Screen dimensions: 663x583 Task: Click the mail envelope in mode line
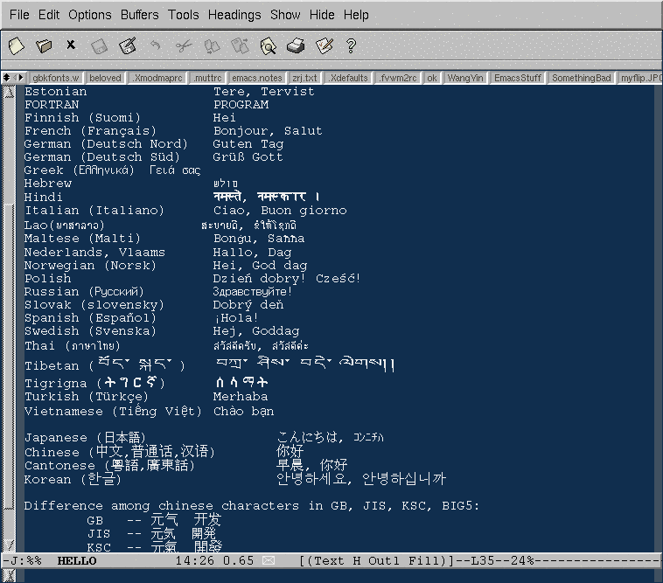tap(269, 560)
